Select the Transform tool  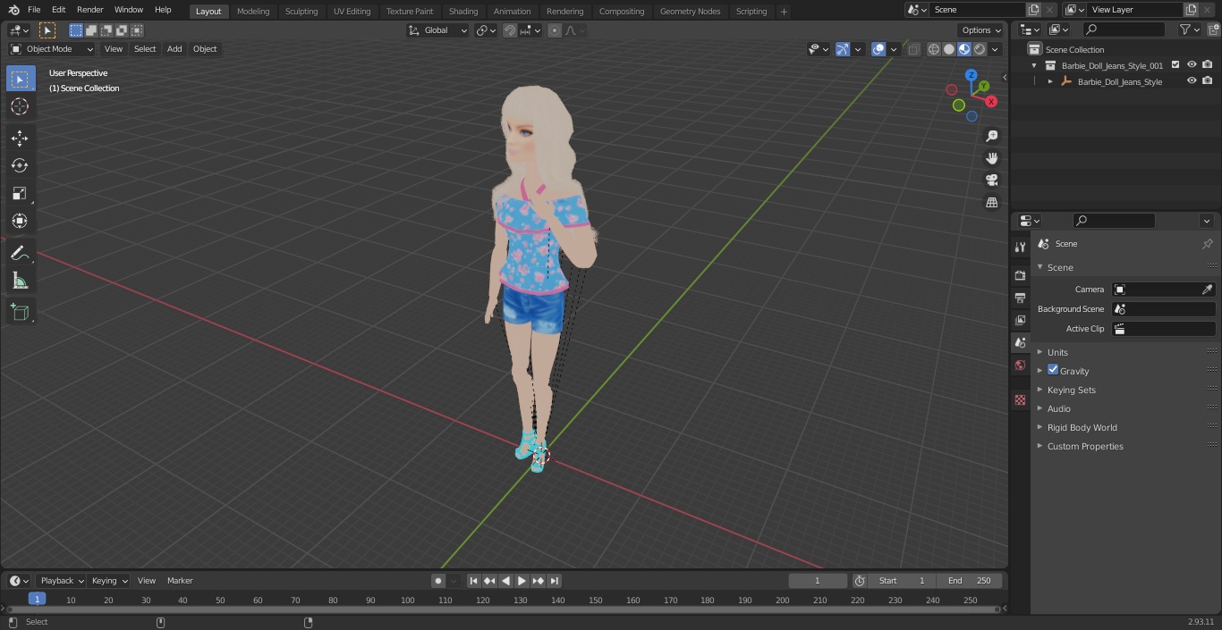coord(20,221)
